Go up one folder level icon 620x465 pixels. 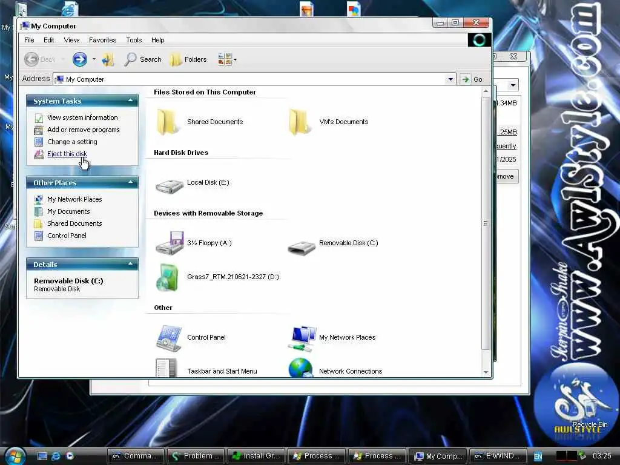108,59
